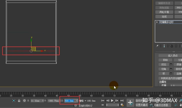Click frame 30 on the timeline ruler
The width and height of the screenshot is (182, 108).
click(x=22, y=96)
